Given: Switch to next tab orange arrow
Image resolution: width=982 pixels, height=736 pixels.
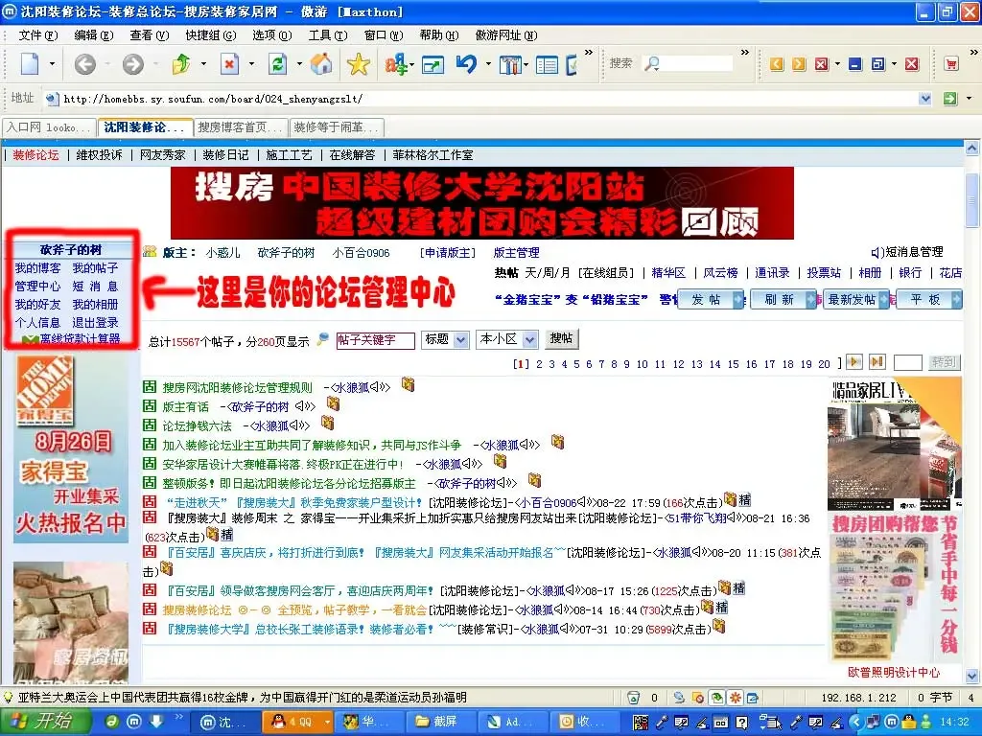Looking at the screenshot, I should click(x=799, y=64).
